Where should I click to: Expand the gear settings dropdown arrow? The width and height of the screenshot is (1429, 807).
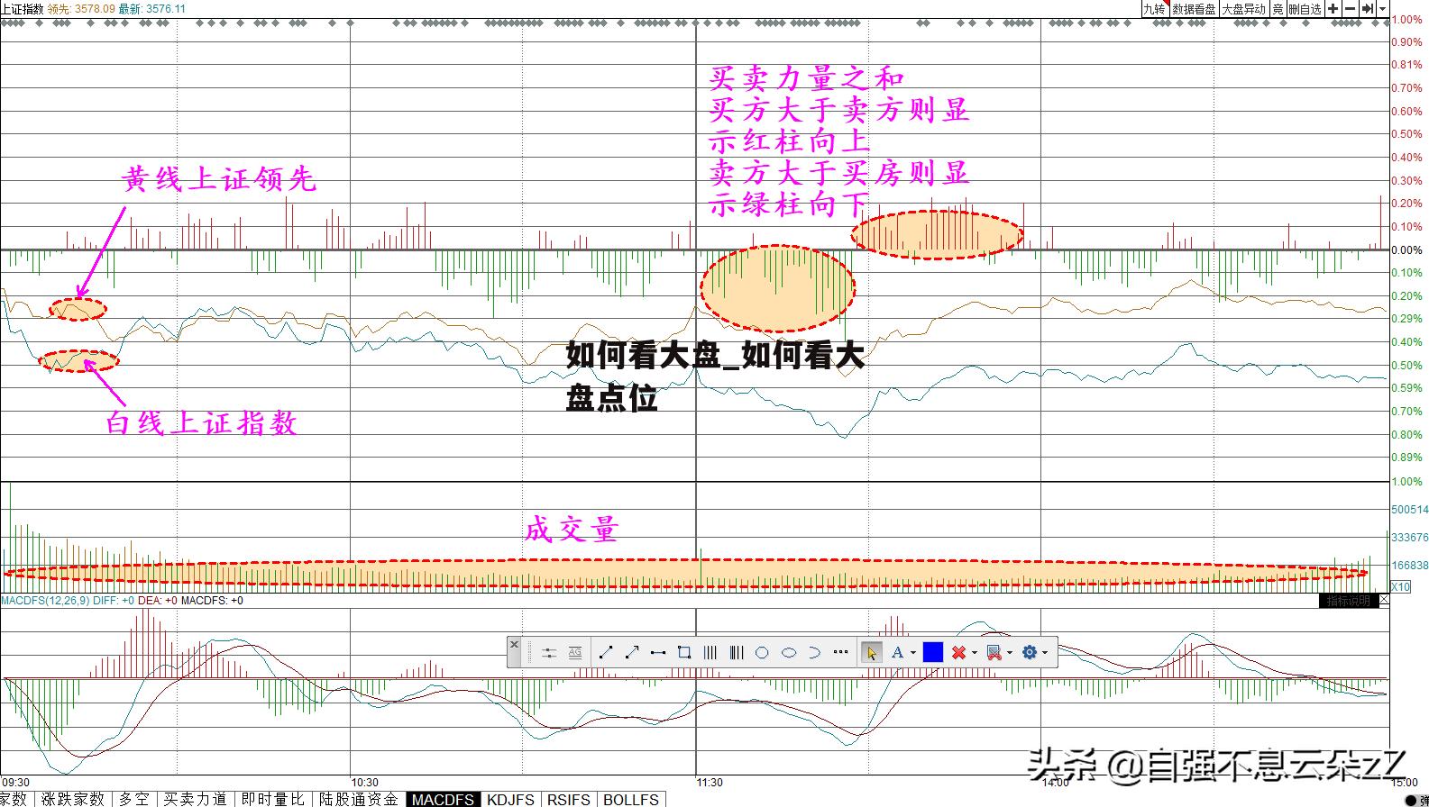1045,653
